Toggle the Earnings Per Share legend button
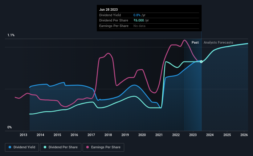This screenshot has width=253, height=156. pyautogui.click(x=103, y=147)
